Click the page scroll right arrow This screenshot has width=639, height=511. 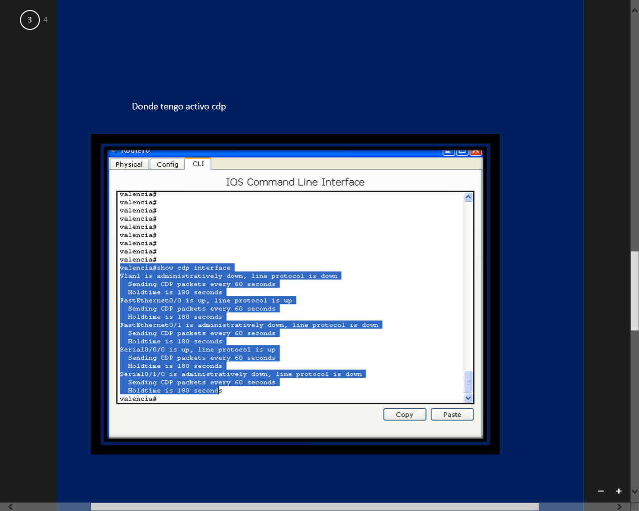(x=620, y=507)
